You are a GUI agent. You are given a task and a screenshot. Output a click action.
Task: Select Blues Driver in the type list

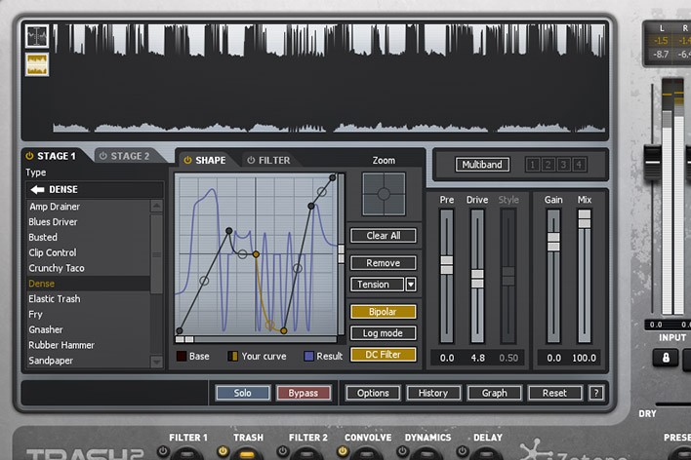pos(88,222)
